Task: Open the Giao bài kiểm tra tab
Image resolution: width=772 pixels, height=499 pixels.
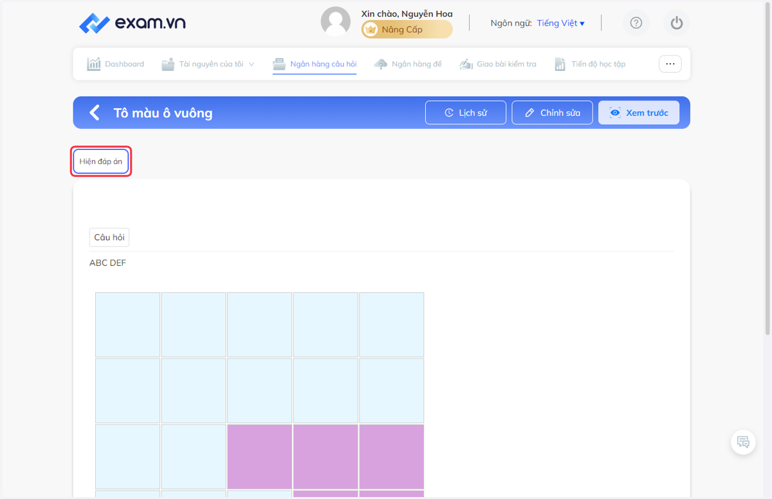Action: tap(498, 64)
